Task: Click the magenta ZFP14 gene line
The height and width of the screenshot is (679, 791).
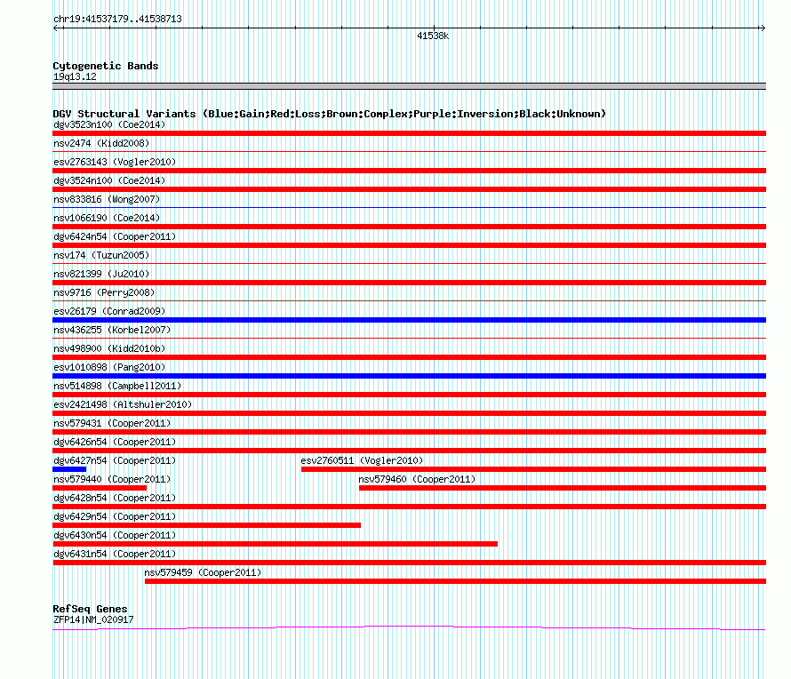Action: click(x=409, y=627)
